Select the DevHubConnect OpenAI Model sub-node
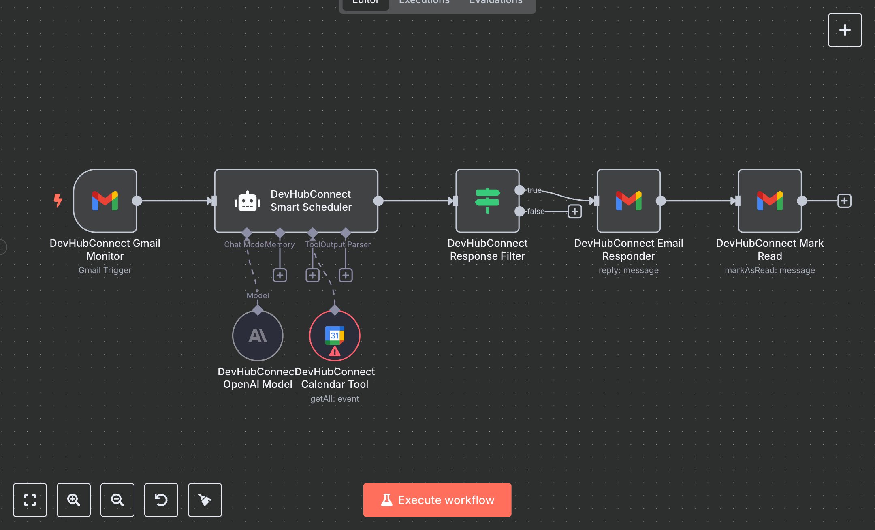Image resolution: width=875 pixels, height=530 pixels. click(x=258, y=336)
